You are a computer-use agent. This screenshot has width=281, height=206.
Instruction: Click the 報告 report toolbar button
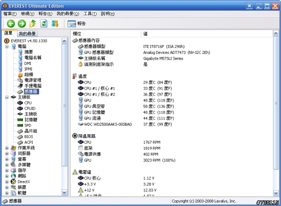(x=77, y=24)
